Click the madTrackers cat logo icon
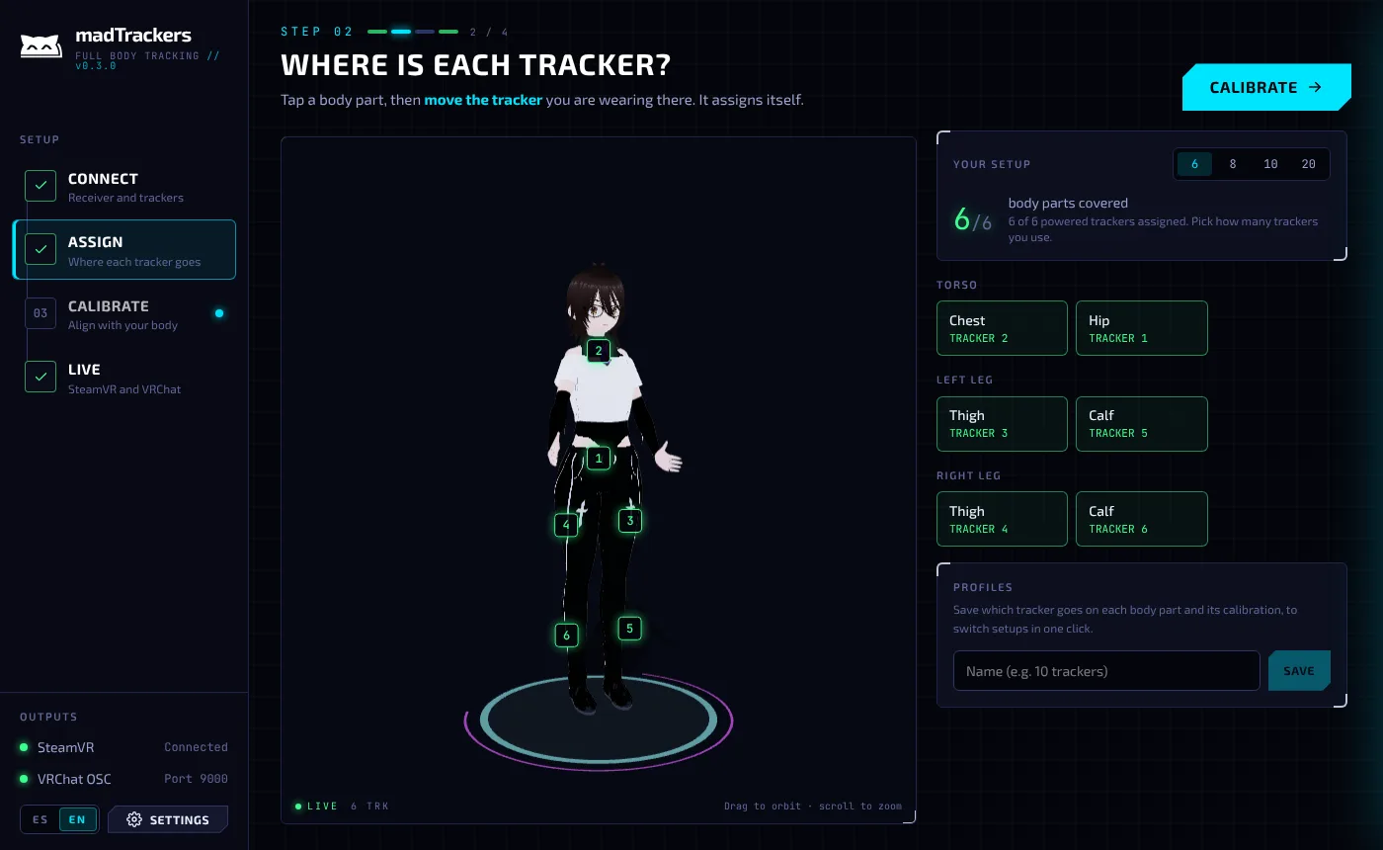Image resolution: width=1383 pixels, height=850 pixels. [x=41, y=45]
